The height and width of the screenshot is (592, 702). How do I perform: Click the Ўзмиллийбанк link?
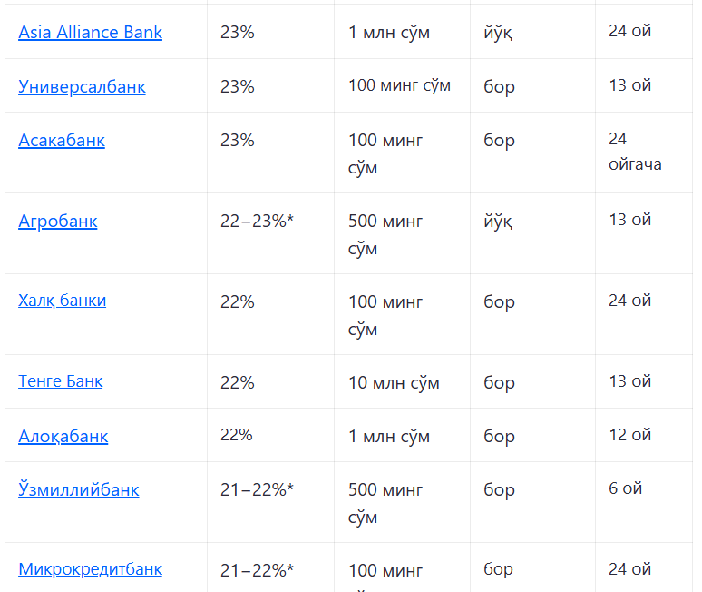(79, 489)
